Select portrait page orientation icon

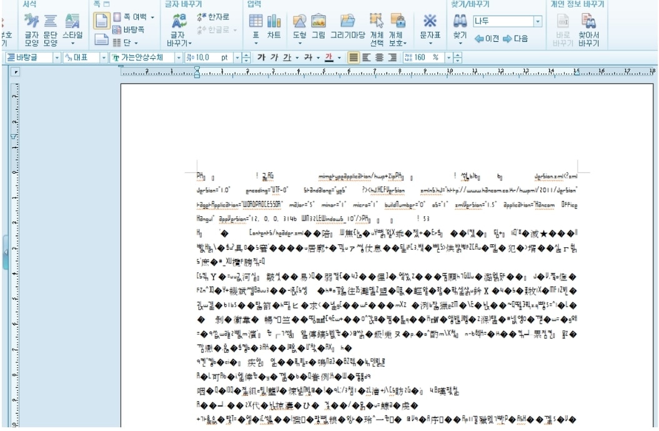click(x=101, y=21)
